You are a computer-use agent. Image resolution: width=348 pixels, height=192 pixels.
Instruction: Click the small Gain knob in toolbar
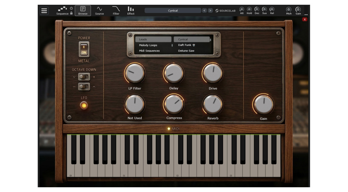pos(298,10)
